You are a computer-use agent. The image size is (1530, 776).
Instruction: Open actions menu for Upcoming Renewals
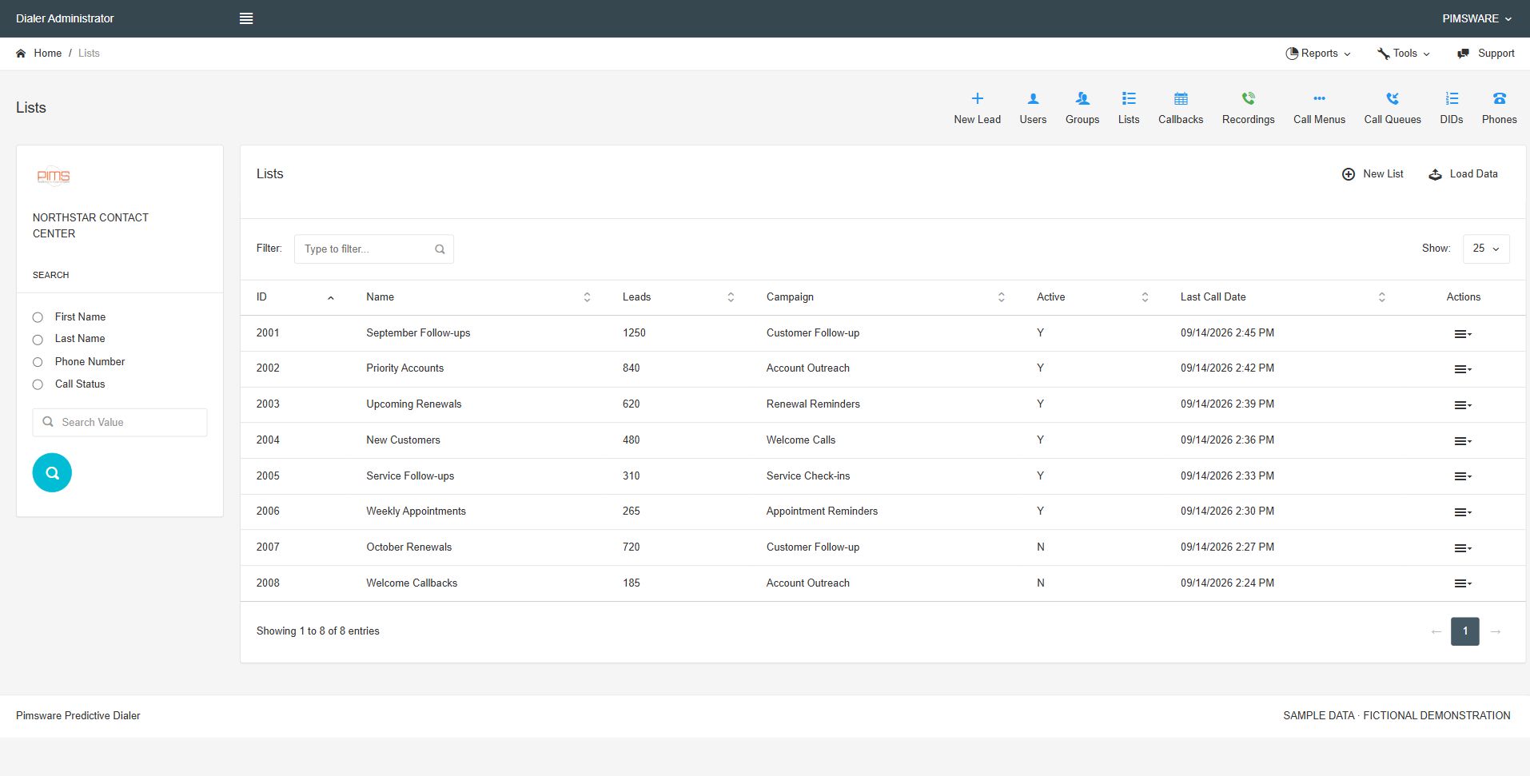coord(1463,405)
